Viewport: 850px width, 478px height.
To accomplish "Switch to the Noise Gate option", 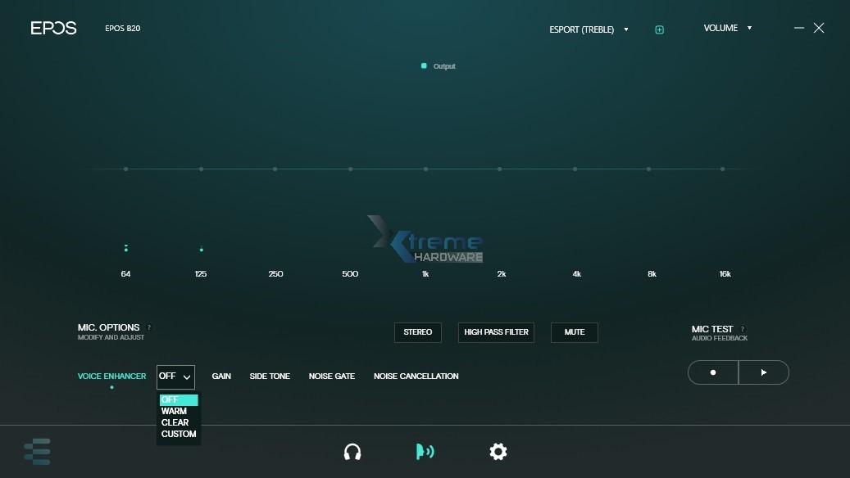I will point(331,377).
